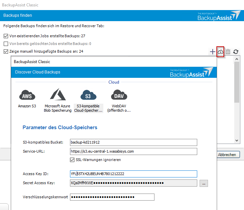Click into the Service-URL text field
Screen dimensions: 244x210
[x=133, y=151]
